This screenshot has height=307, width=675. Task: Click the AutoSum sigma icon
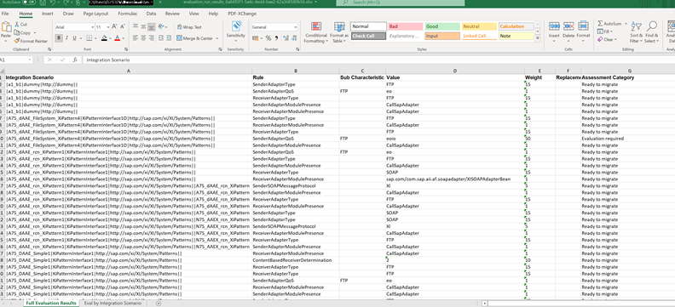tap(600, 24)
